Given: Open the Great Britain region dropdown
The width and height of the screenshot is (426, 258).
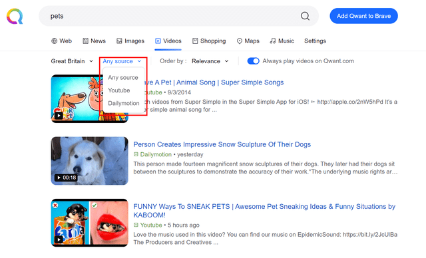Looking at the screenshot, I should [72, 61].
